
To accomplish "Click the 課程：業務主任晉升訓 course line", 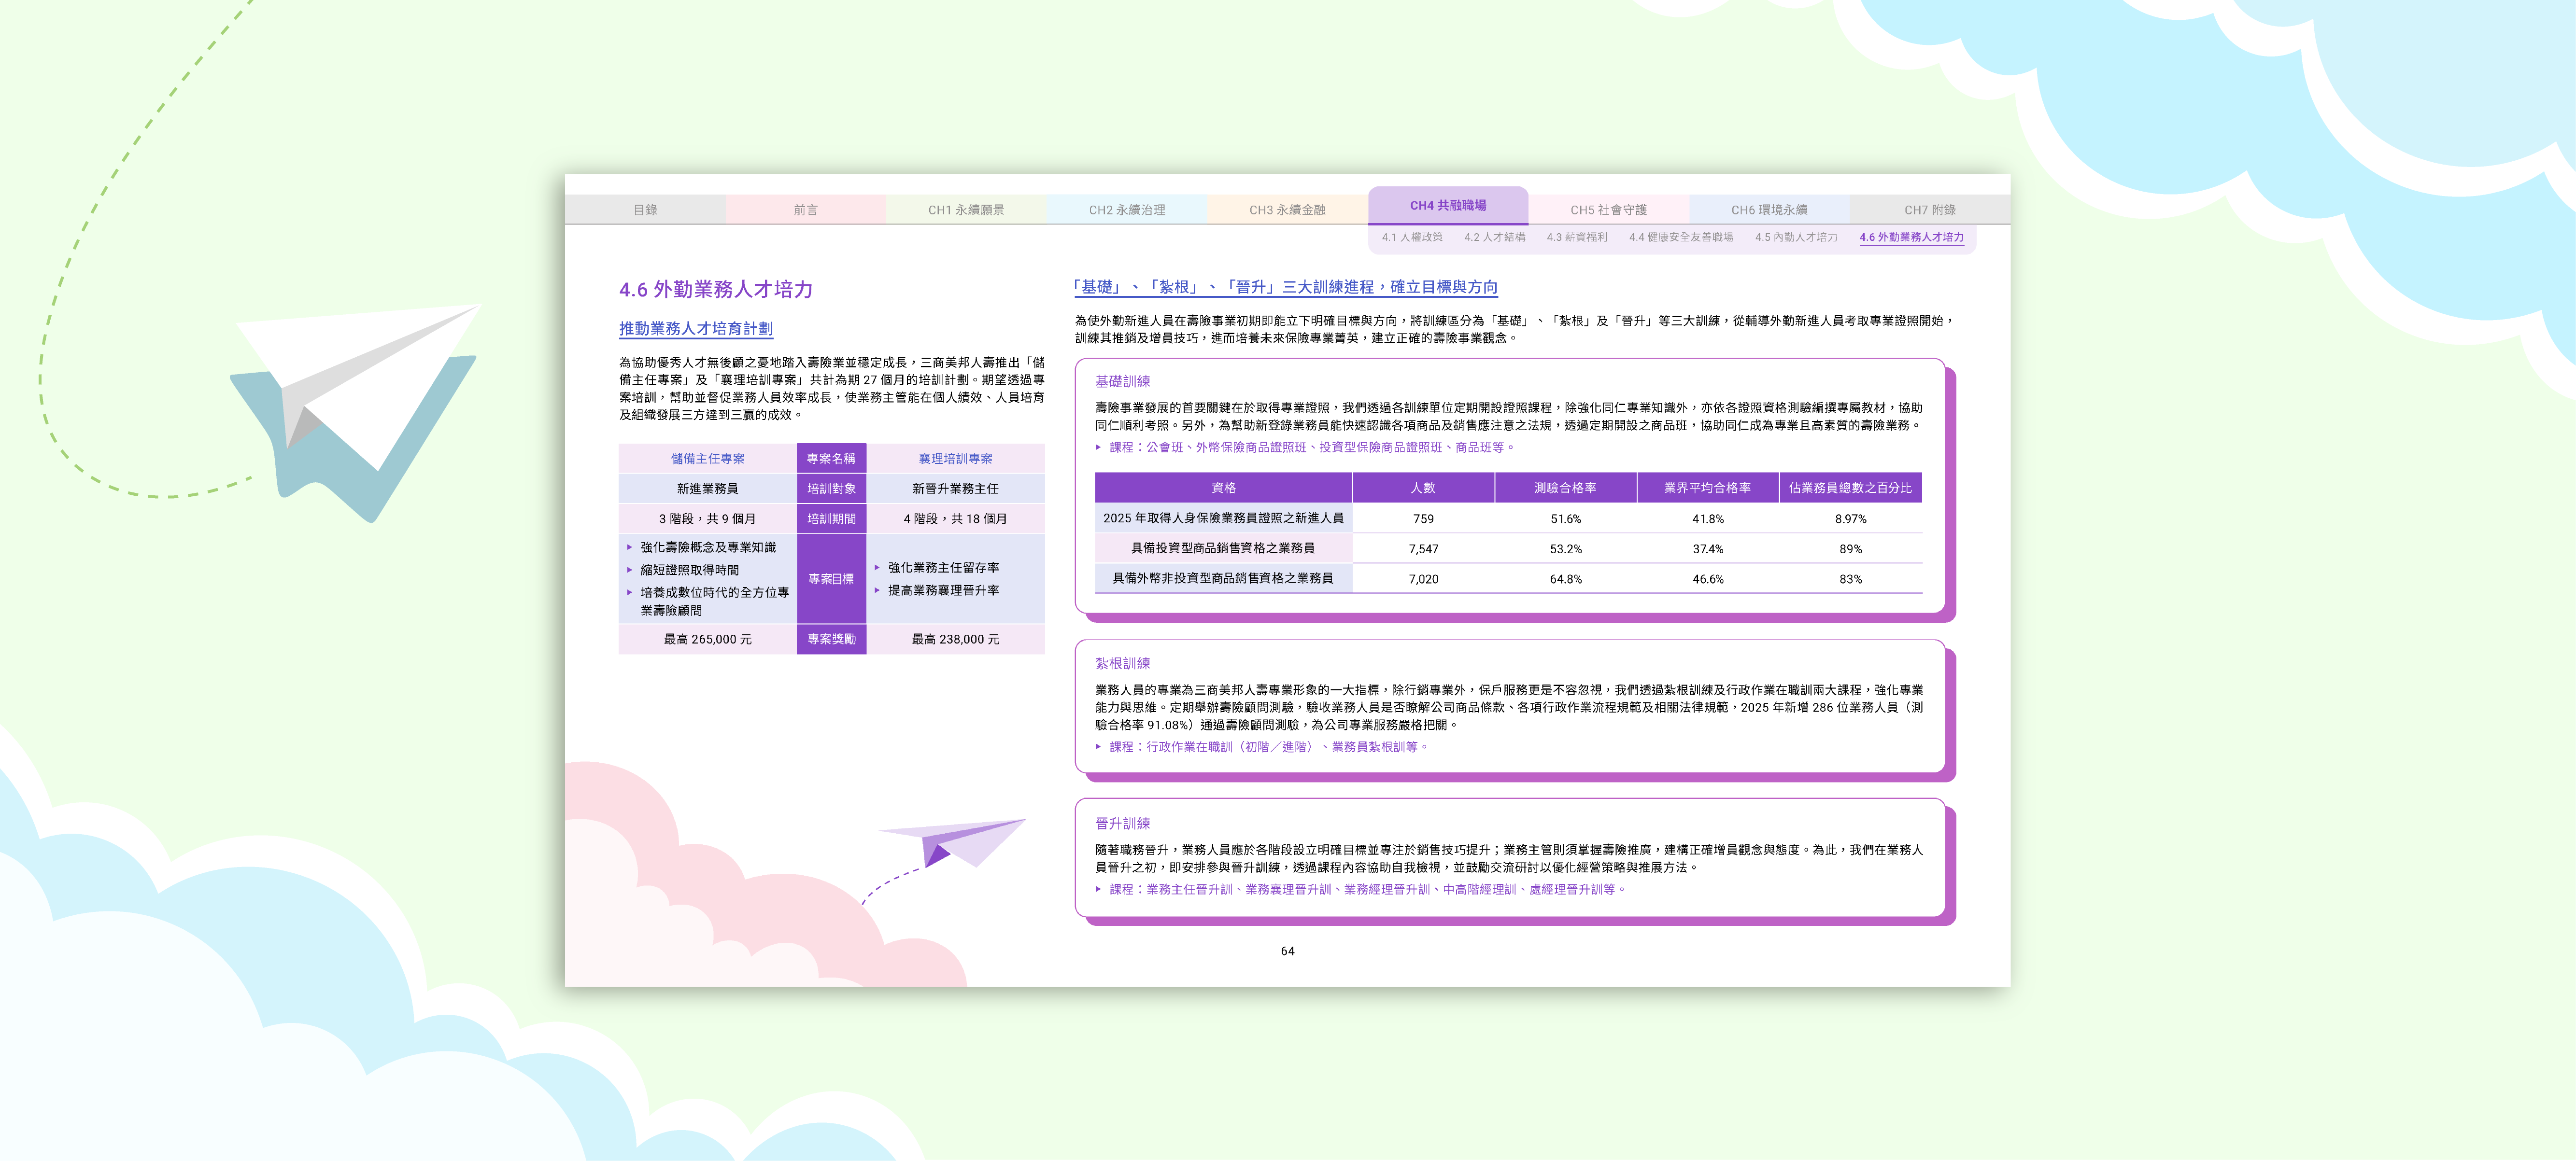I will click(x=1360, y=890).
